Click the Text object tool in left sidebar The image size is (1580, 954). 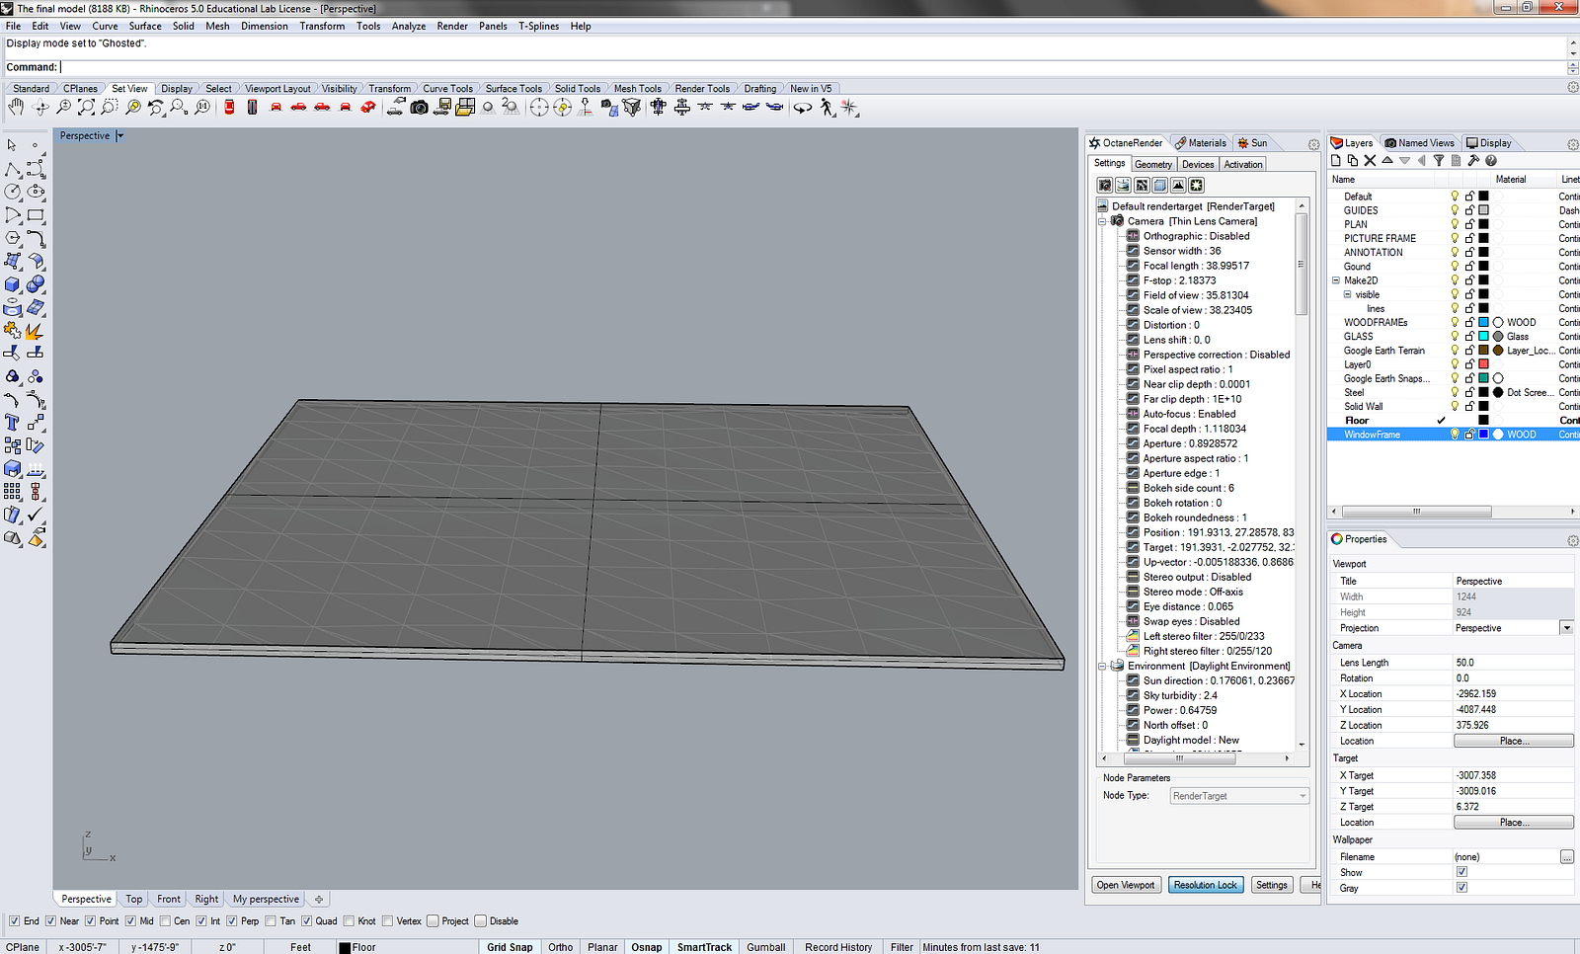coord(13,423)
